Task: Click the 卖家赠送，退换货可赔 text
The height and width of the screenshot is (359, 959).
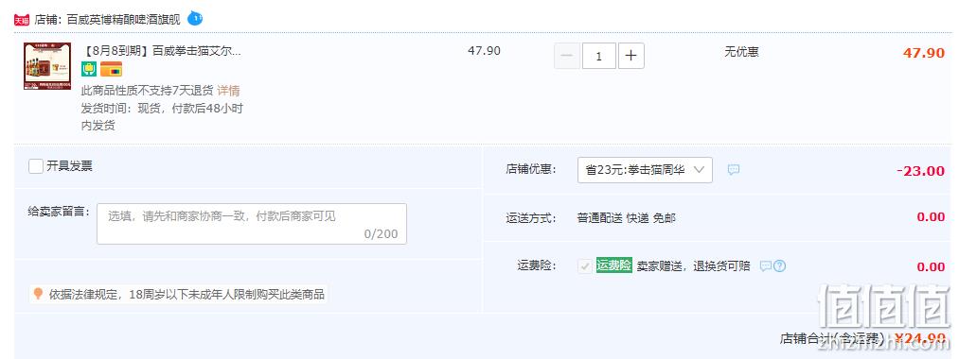Action: tap(693, 266)
